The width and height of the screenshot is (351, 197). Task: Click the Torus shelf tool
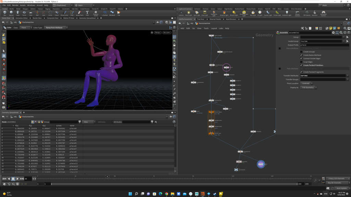pyautogui.click(x=25, y=13)
